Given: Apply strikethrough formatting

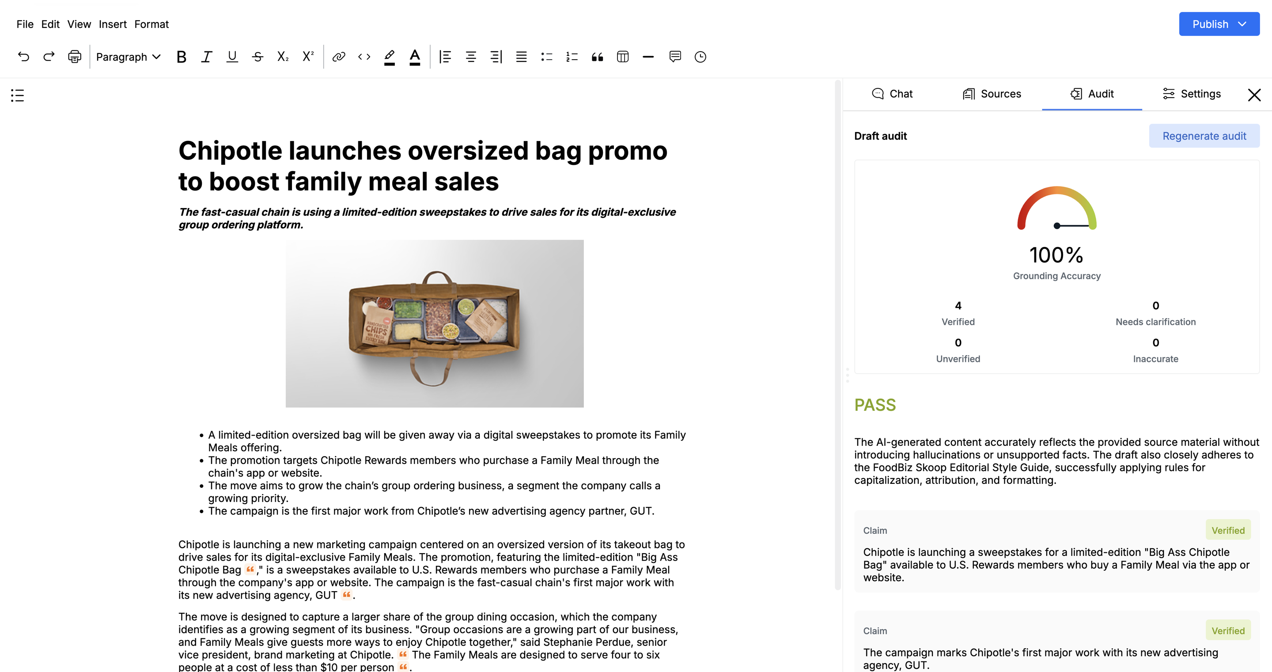Looking at the screenshot, I should coord(257,57).
